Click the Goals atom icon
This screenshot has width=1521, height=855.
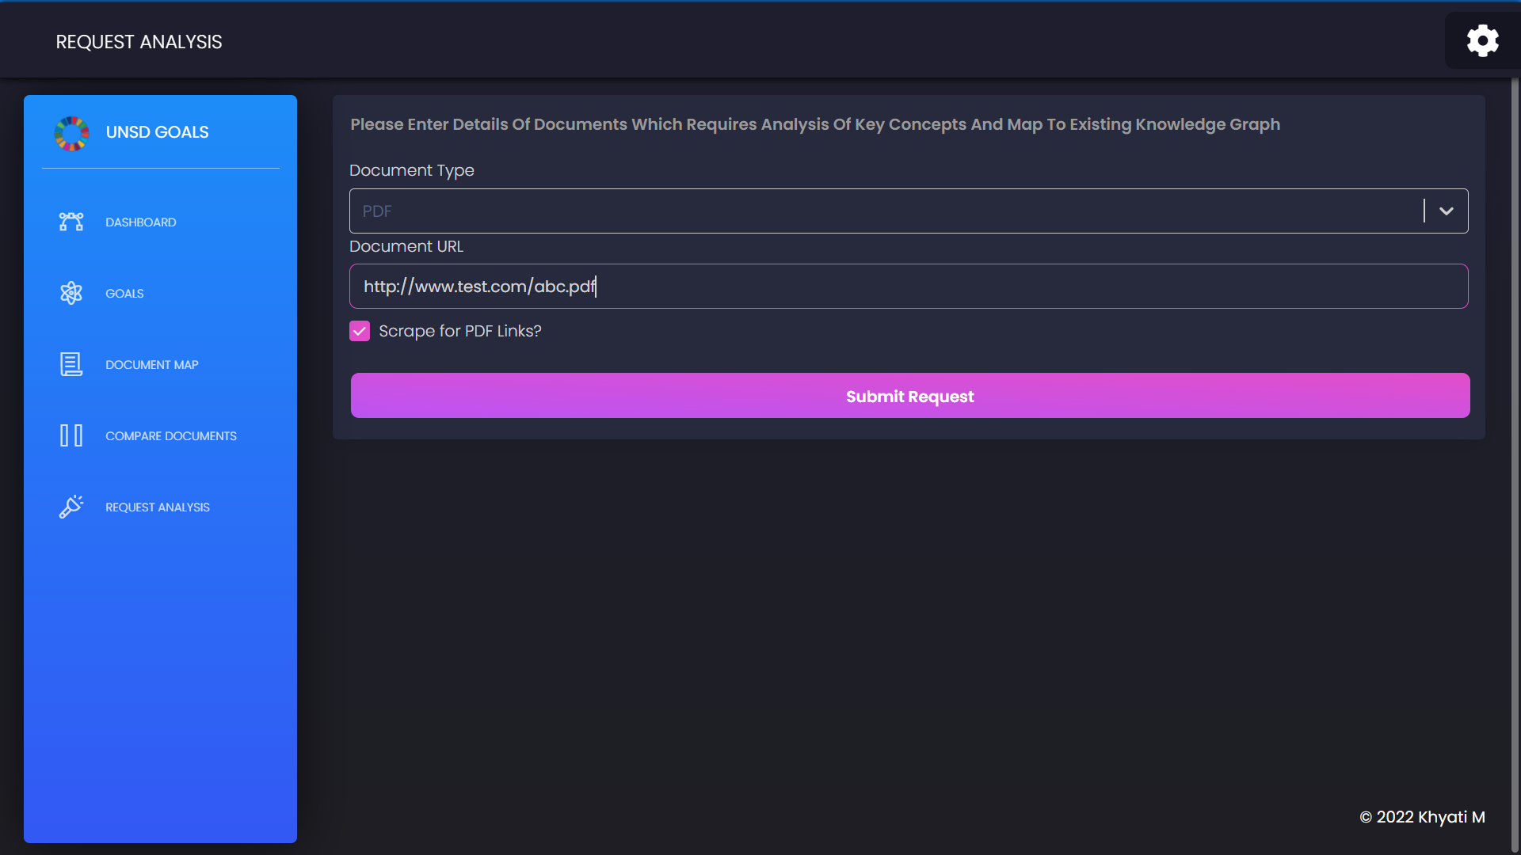tap(71, 293)
